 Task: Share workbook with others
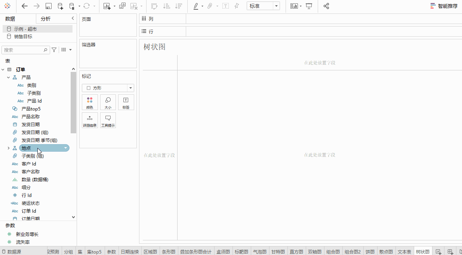pos(326,6)
